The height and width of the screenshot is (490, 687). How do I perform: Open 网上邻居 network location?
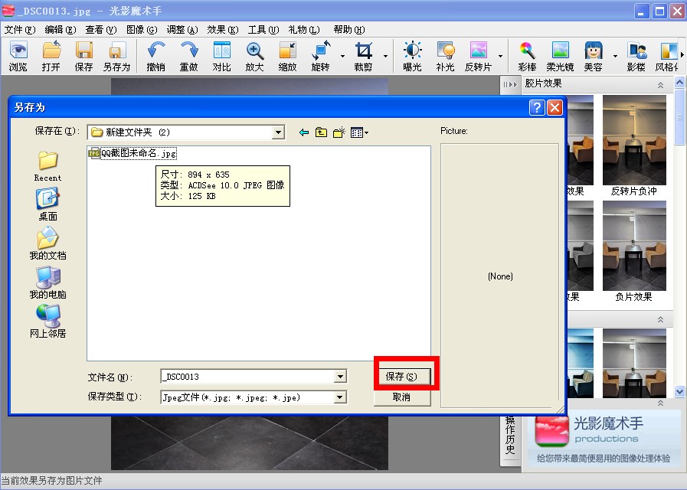[x=47, y=322]
